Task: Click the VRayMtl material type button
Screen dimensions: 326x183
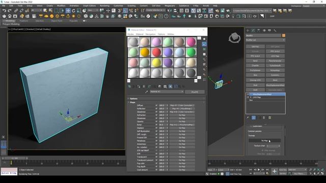Action: coord(195,91)
